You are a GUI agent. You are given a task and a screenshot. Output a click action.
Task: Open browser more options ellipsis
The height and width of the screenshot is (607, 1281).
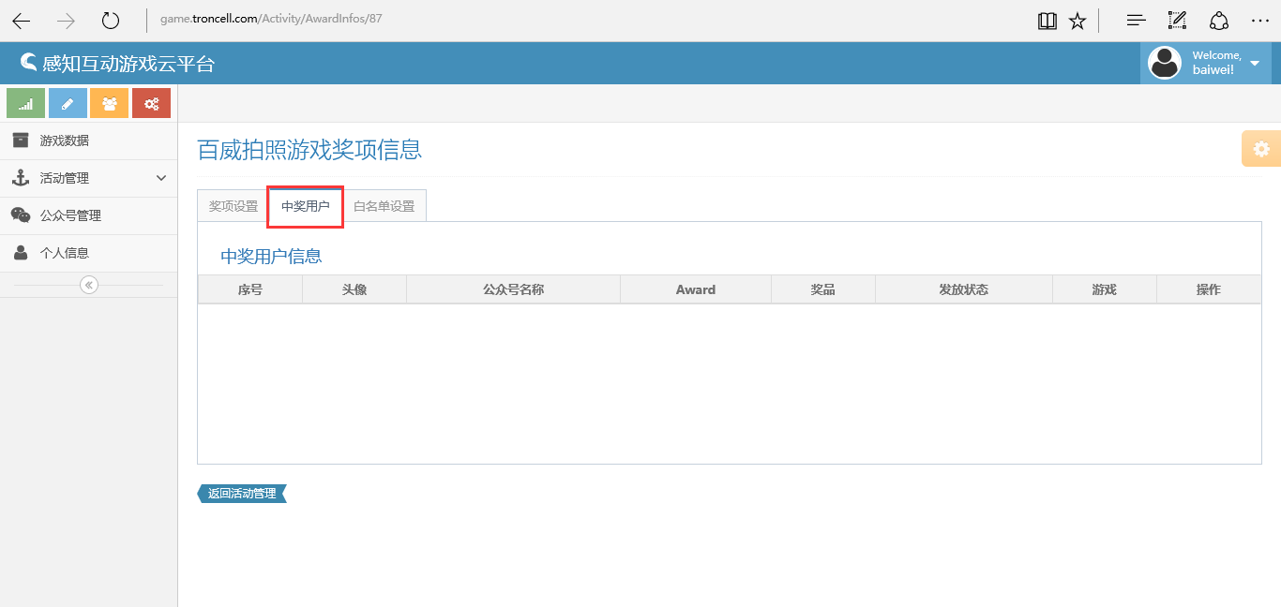click(x=1260, y=21)
